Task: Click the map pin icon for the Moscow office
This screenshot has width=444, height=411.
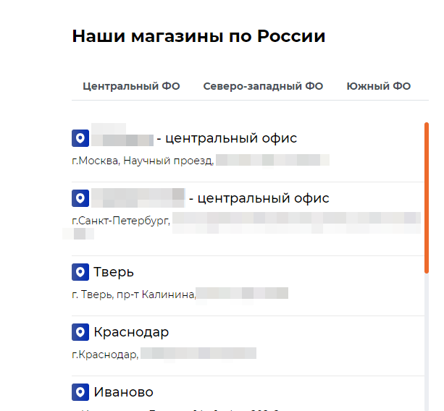Action: [x=80, y=138]
